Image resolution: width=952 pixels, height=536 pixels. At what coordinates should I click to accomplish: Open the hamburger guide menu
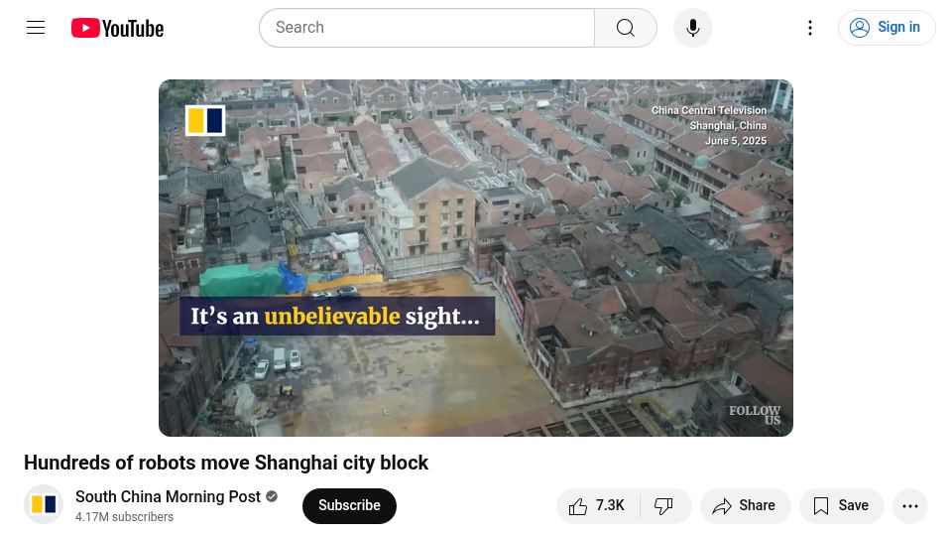tap(36, 28)
